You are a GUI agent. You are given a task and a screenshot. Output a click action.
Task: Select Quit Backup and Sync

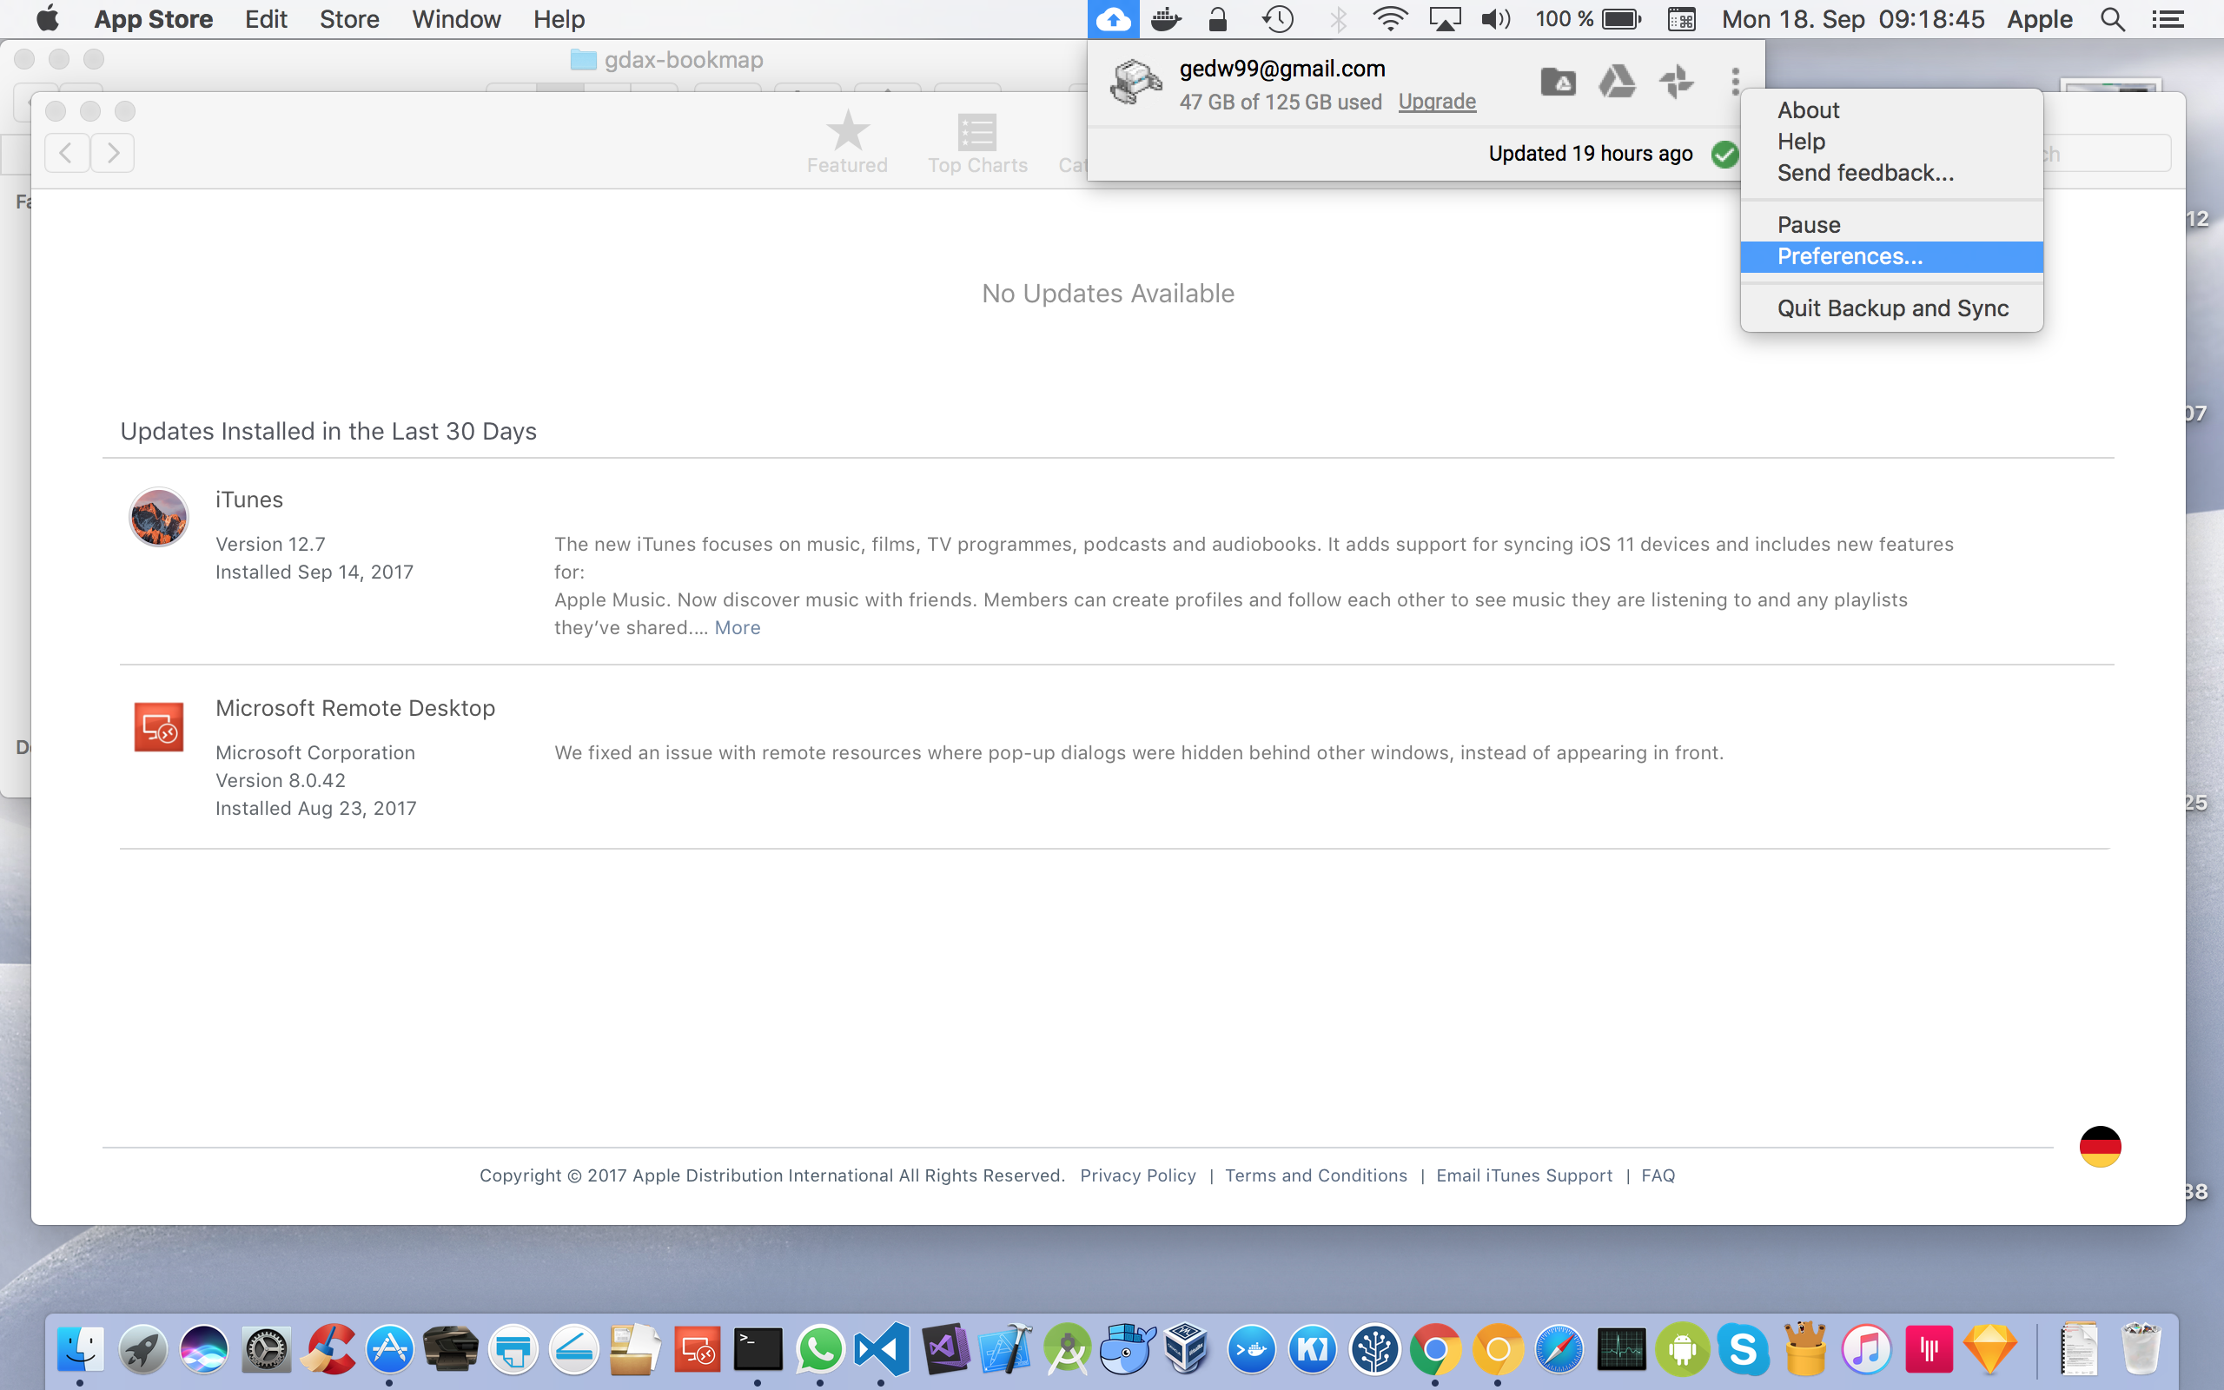(x=1892, y=308)
